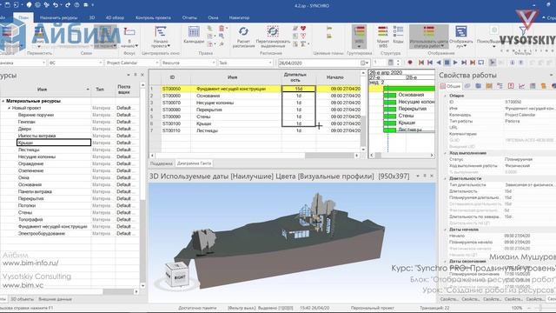Jump to project start playback
Viewport: 556px width, 313px height.
click(x=421, y=63)
